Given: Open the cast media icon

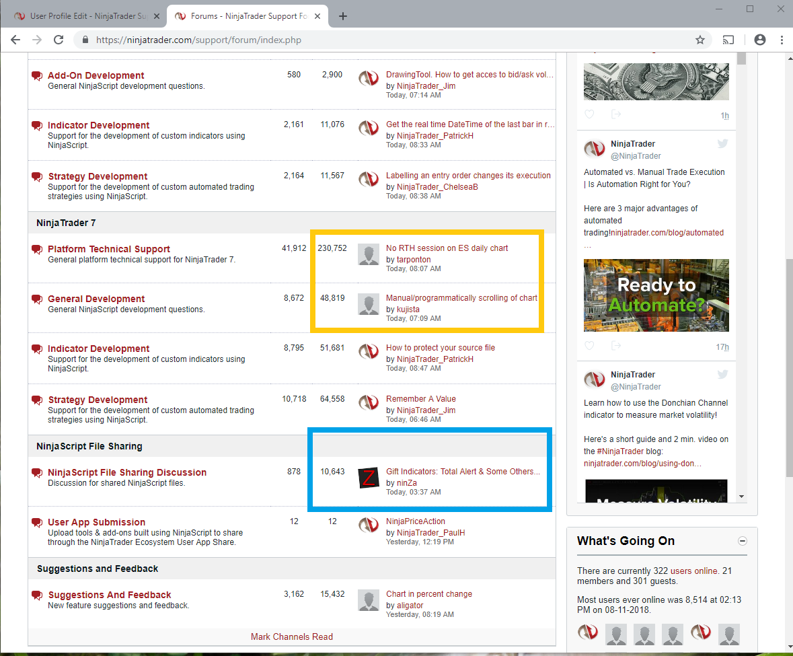Looking at the screenshot, I should (728, 40).
